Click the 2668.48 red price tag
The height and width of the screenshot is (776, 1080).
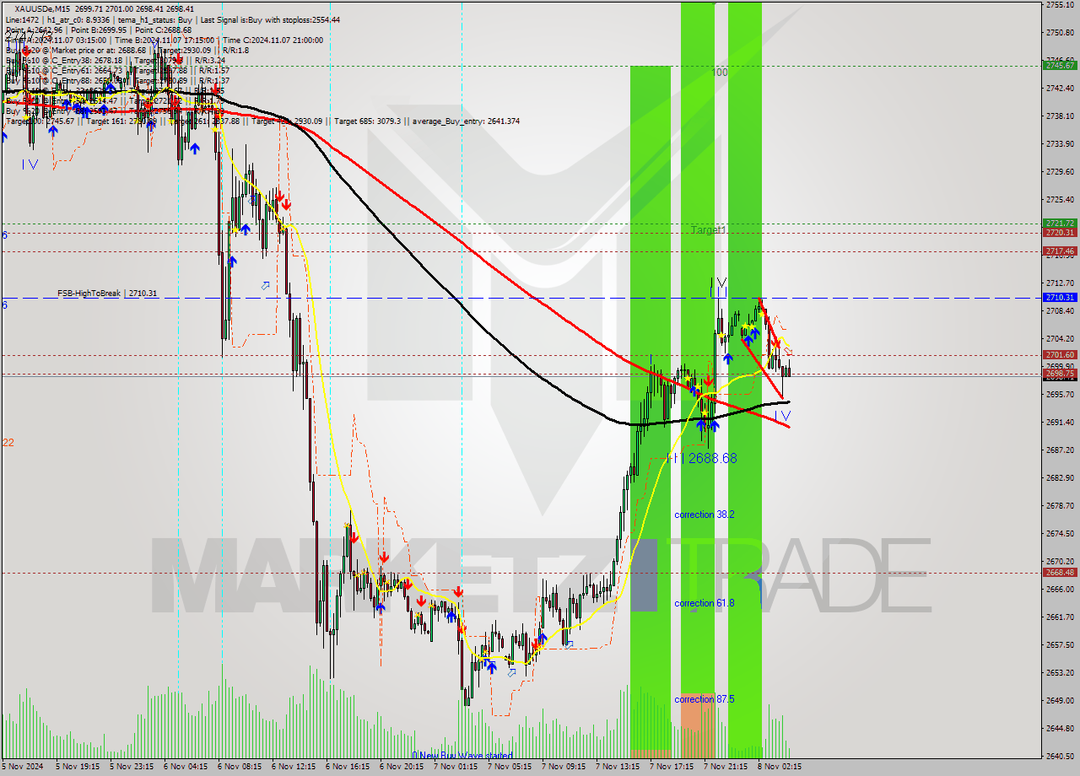[x=1060, y=572]
